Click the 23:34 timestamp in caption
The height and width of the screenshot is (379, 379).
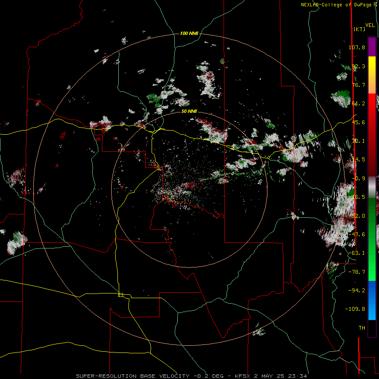(x=299, y=376)
